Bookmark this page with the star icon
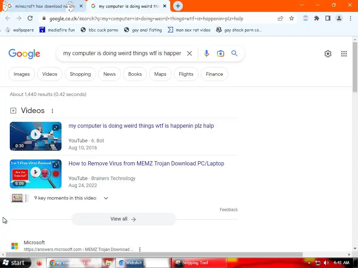The height and width of the screenshot is (268, 358). coord(292,18)
